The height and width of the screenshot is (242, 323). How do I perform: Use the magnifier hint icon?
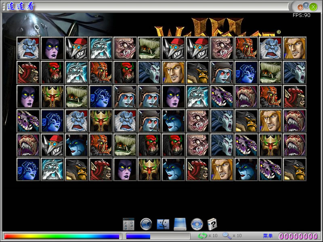point(227,236)
